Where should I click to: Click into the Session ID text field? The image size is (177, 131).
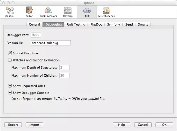coord(51,43)
